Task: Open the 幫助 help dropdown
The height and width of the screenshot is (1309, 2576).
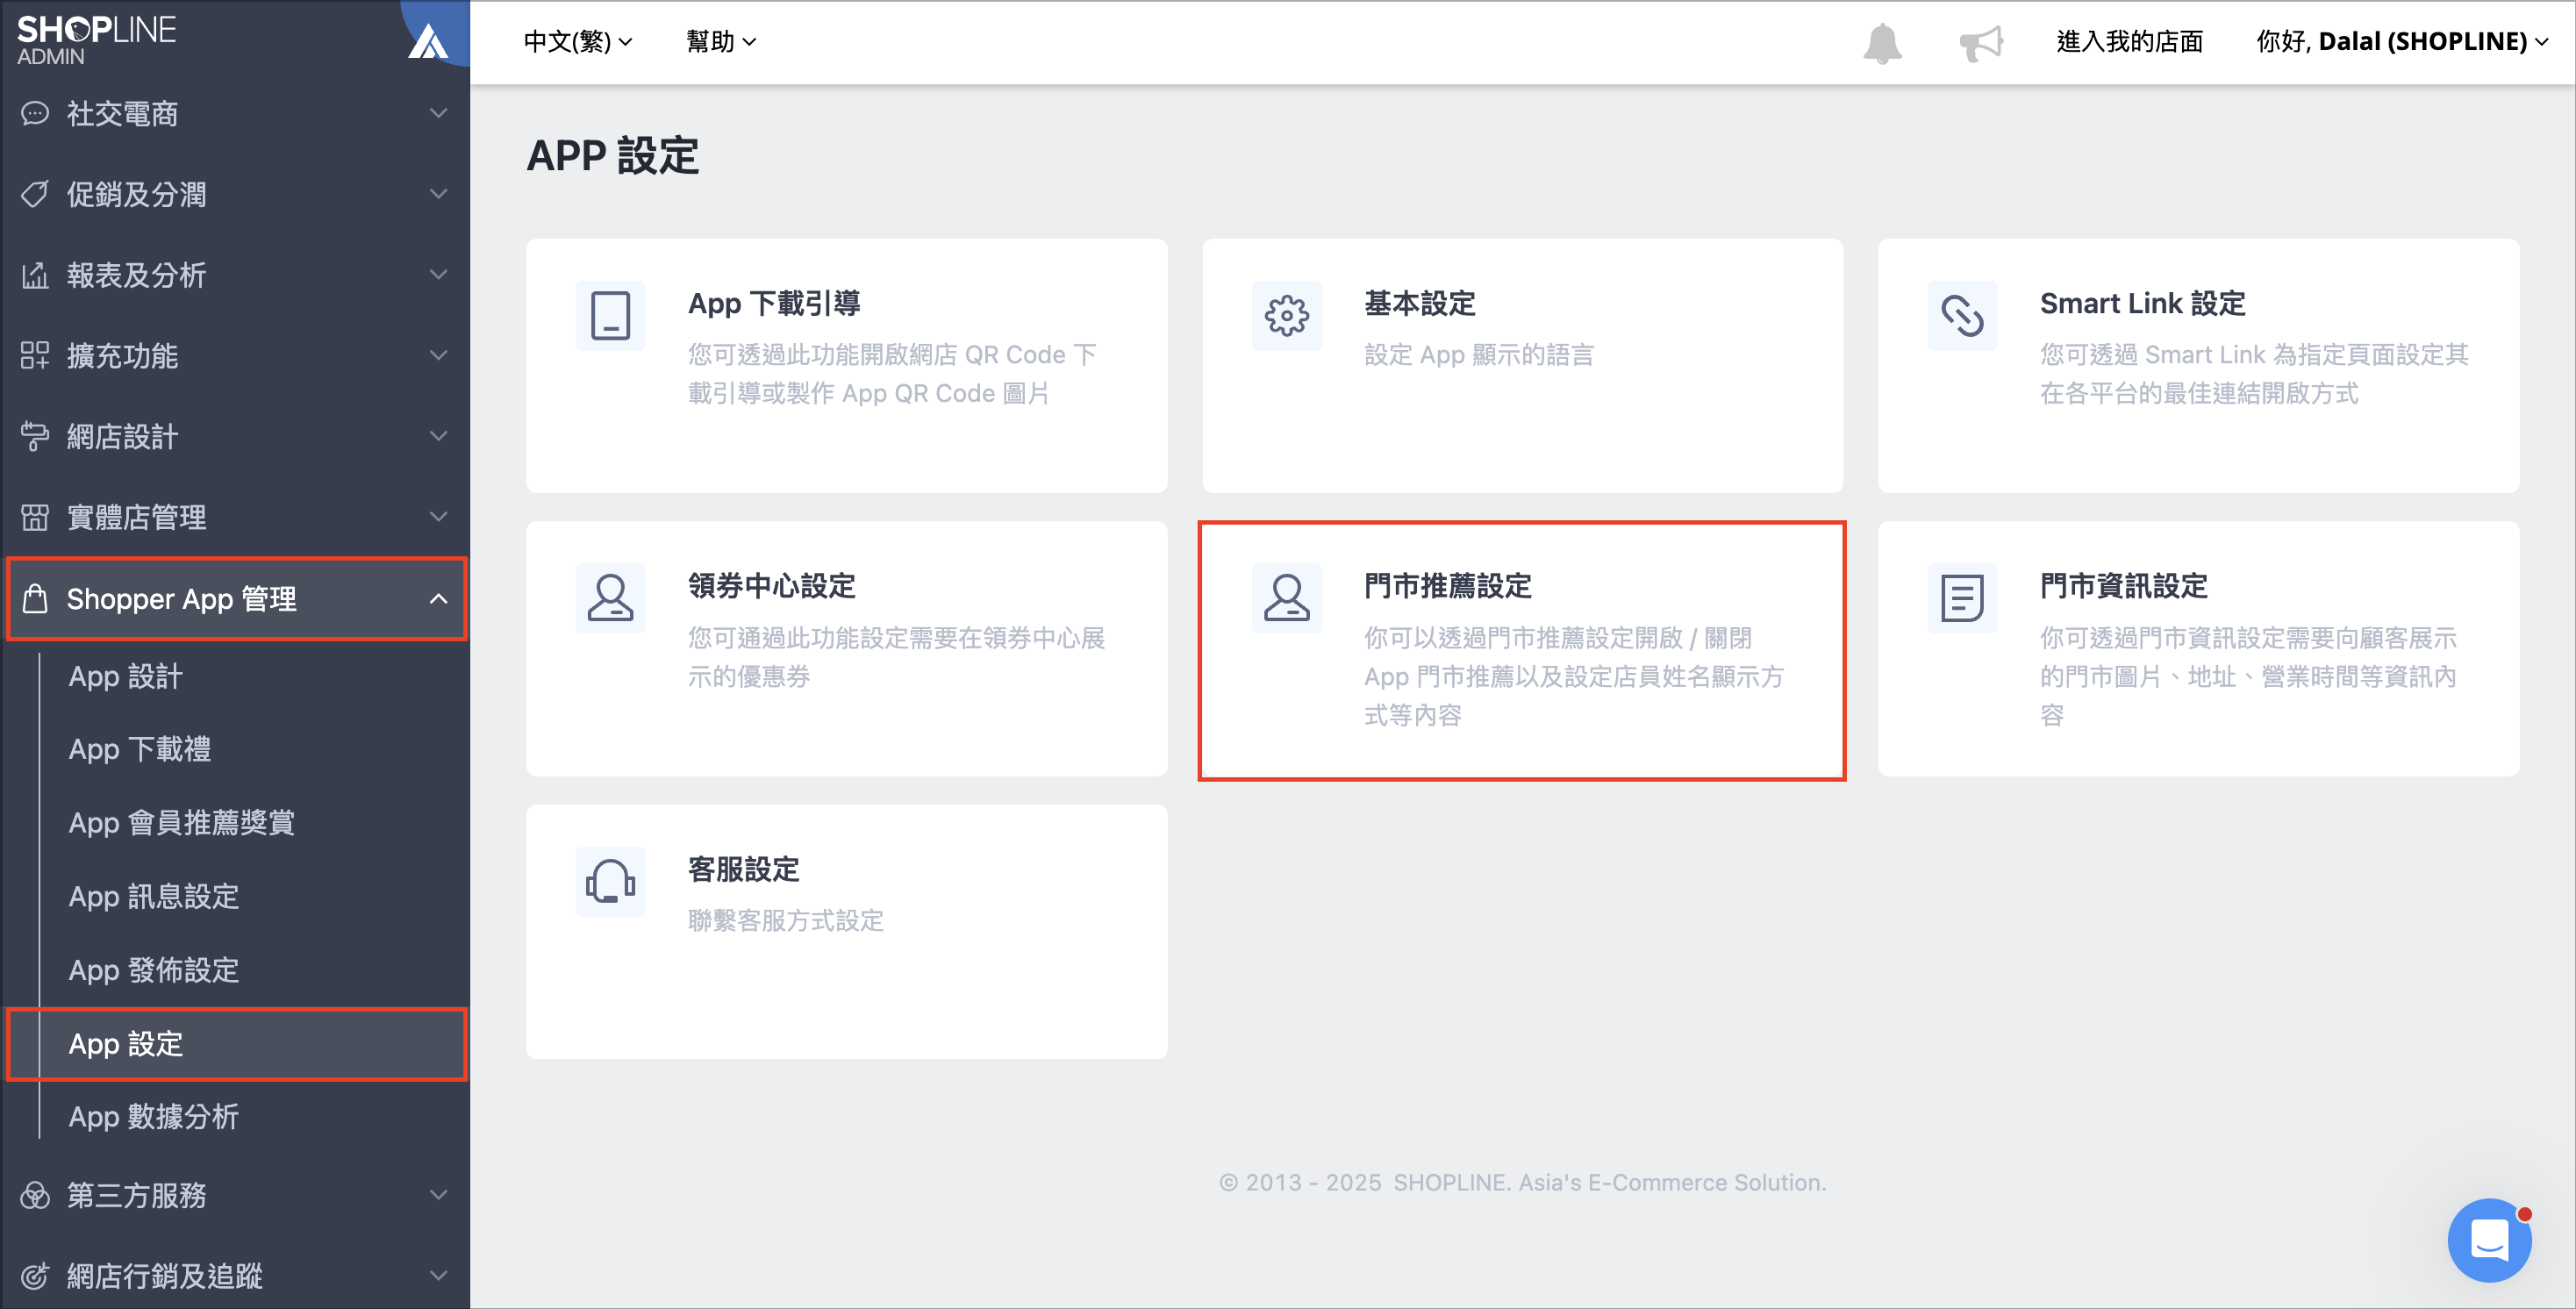Action: click(x=721, y=41)
